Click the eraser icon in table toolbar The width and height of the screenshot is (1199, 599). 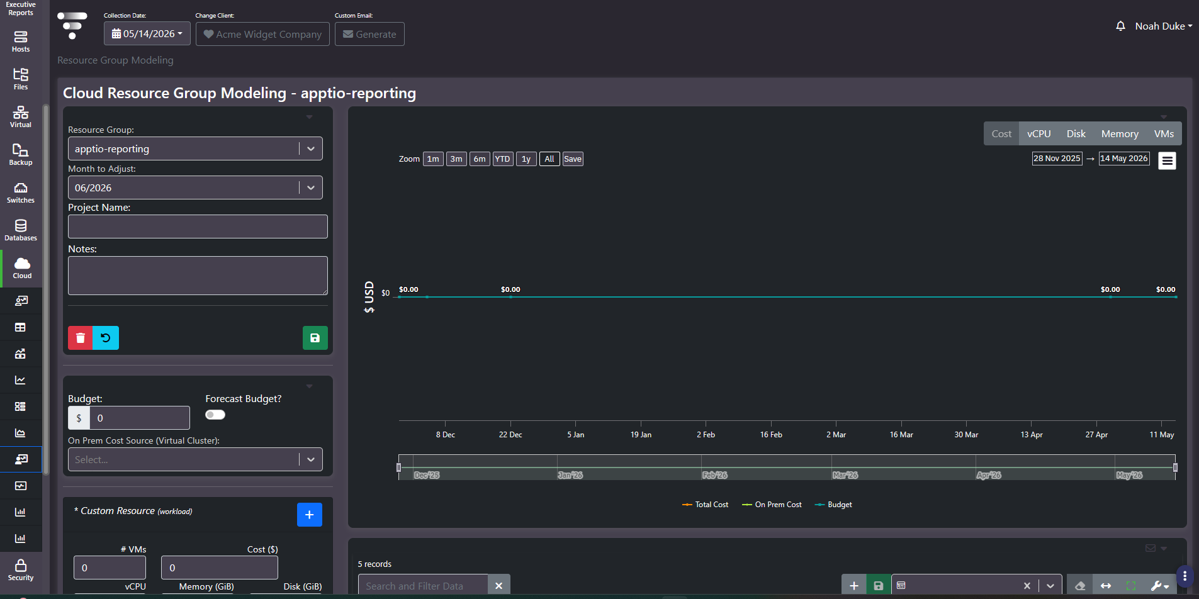[x=1080, y=586]
